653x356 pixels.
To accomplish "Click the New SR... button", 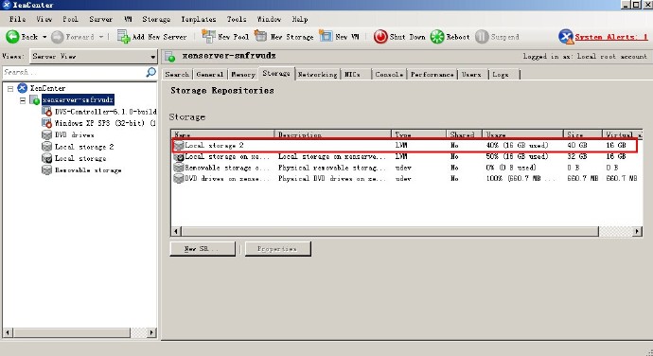I will pos(203,249).
